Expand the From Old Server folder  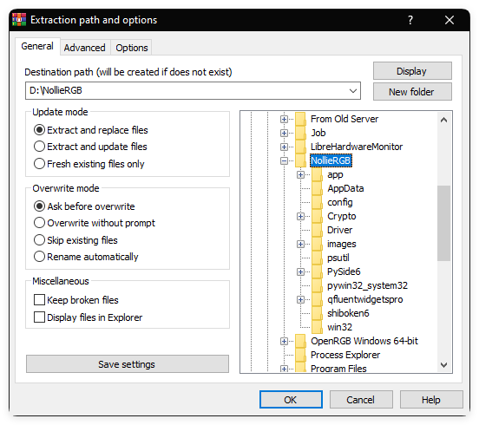click(x=284, y=119)
